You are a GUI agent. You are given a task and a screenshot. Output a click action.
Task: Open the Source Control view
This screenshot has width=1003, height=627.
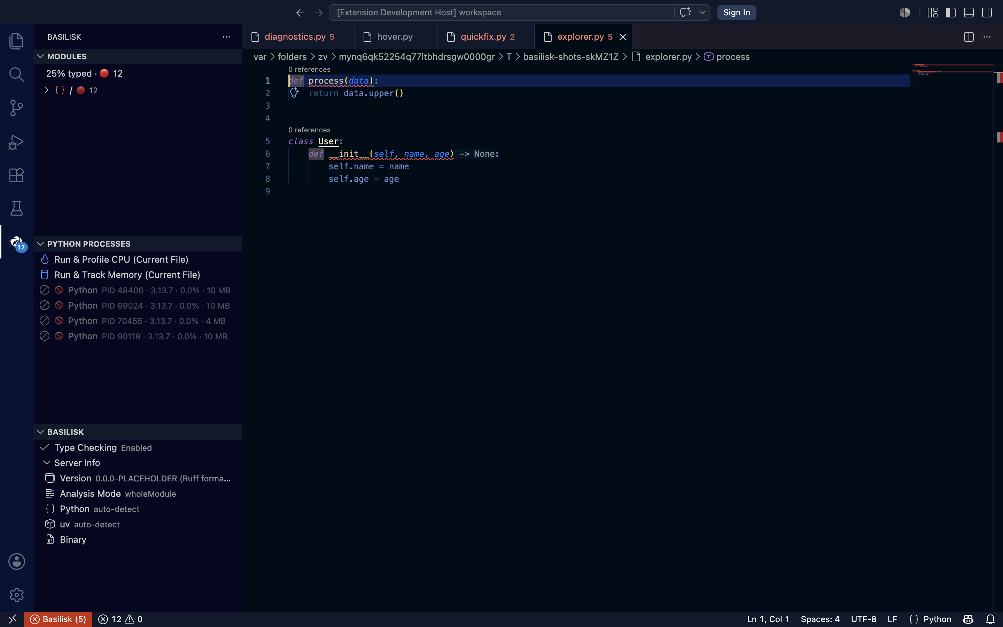coord(17,108)
